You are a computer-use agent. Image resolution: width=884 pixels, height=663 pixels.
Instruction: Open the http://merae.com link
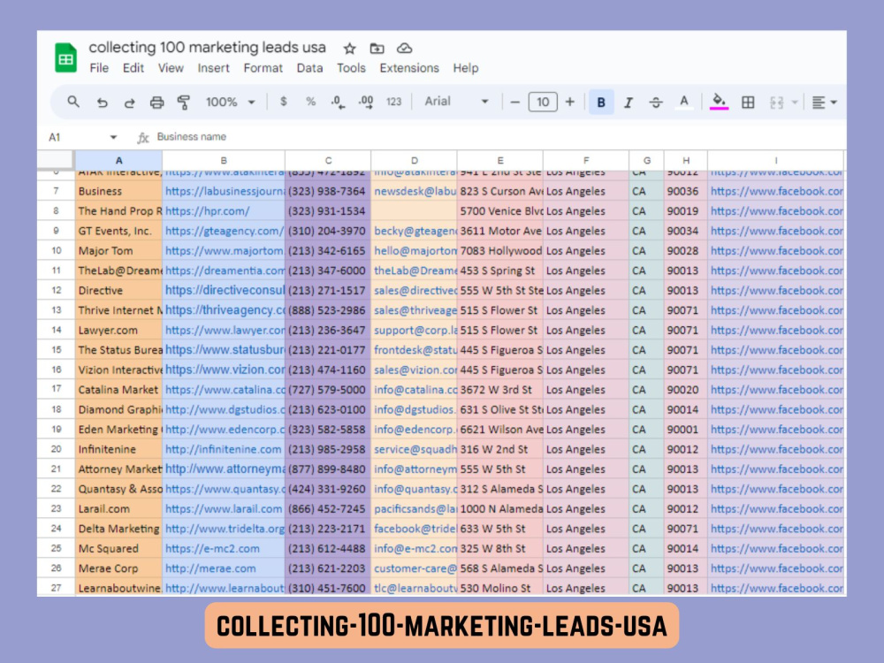coord(210,568)
